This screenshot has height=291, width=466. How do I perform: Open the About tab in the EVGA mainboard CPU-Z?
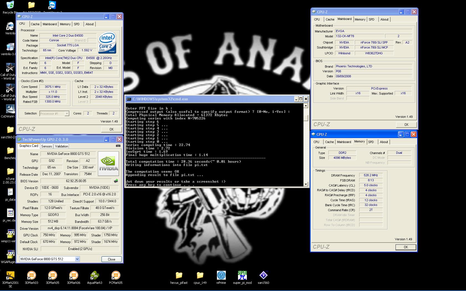coord(384,19)
